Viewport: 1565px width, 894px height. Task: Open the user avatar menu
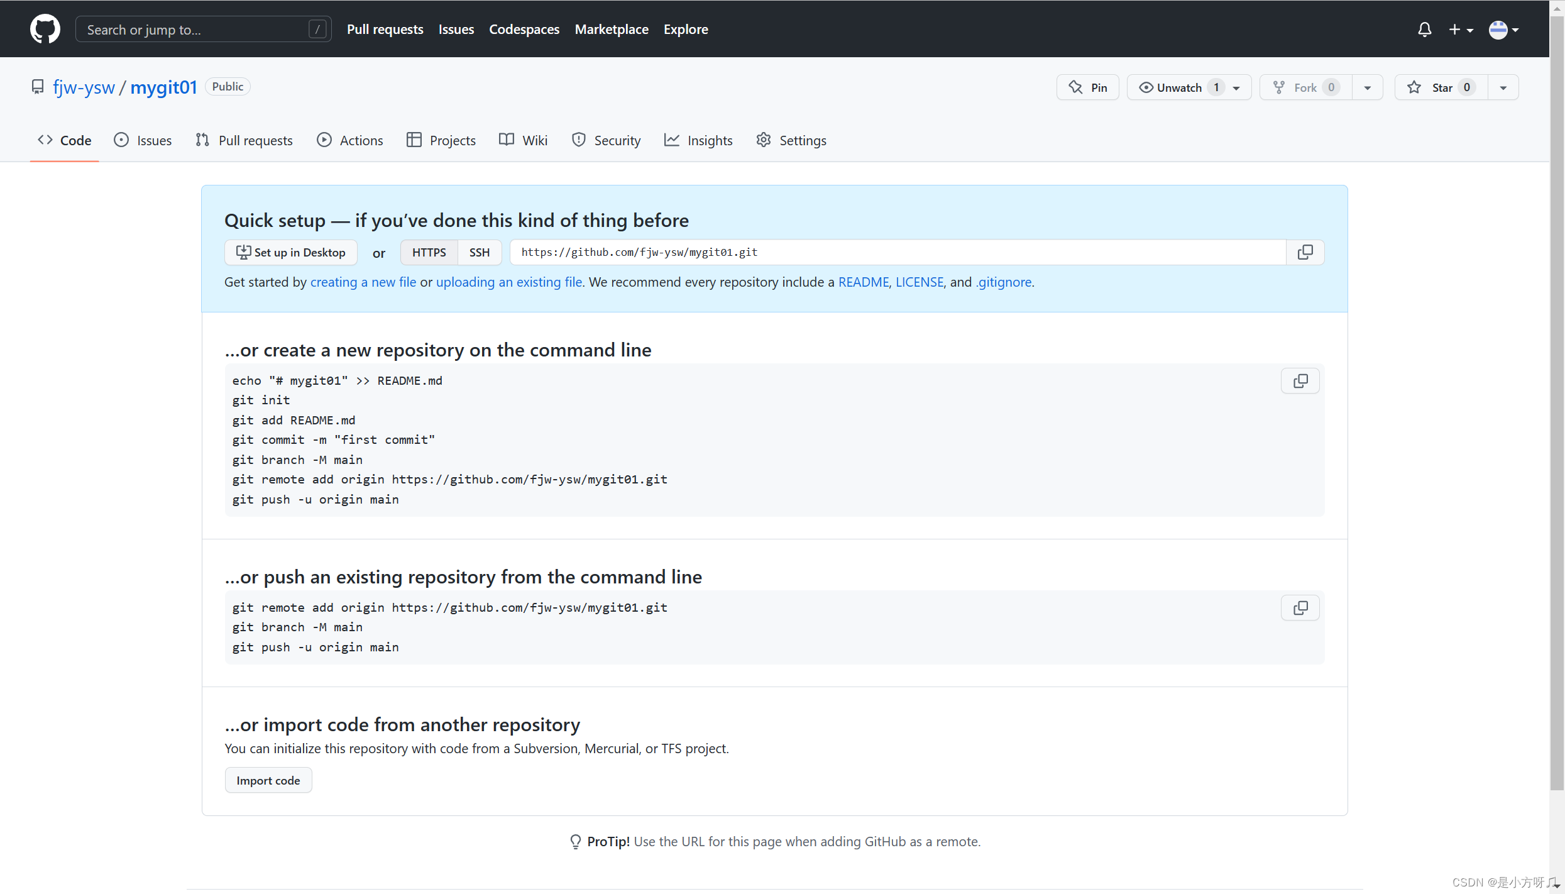pyautogui.click(x=1503, y=30)
